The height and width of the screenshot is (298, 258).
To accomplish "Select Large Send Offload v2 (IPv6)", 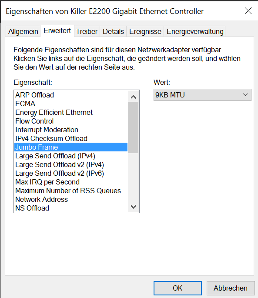I will click(x=71, y=173).
